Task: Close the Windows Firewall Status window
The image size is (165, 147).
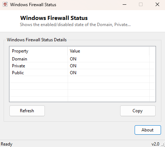Action: pos(157,5)
